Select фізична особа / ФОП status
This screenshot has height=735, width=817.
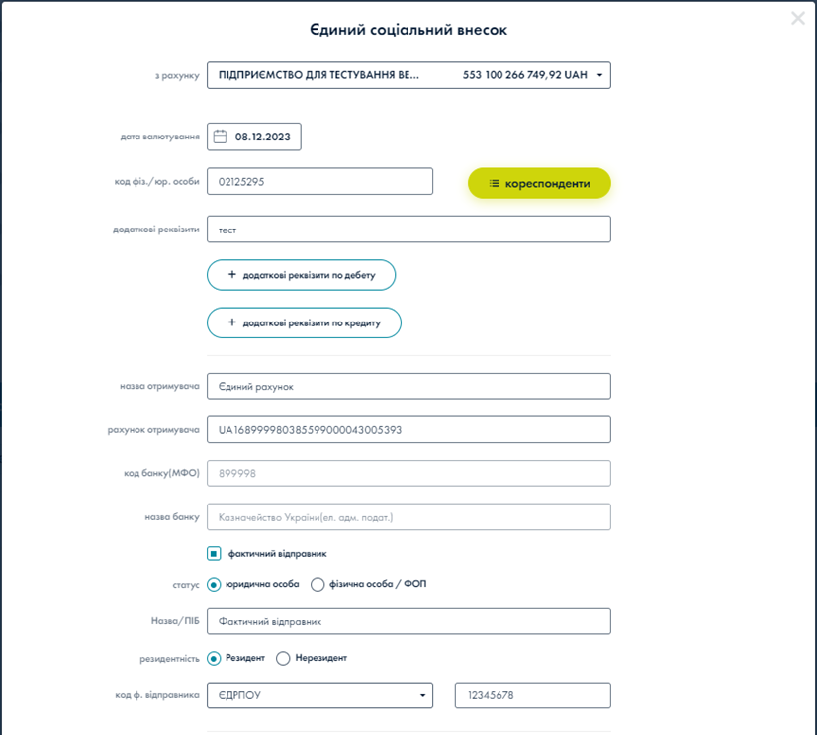(317, 585)
